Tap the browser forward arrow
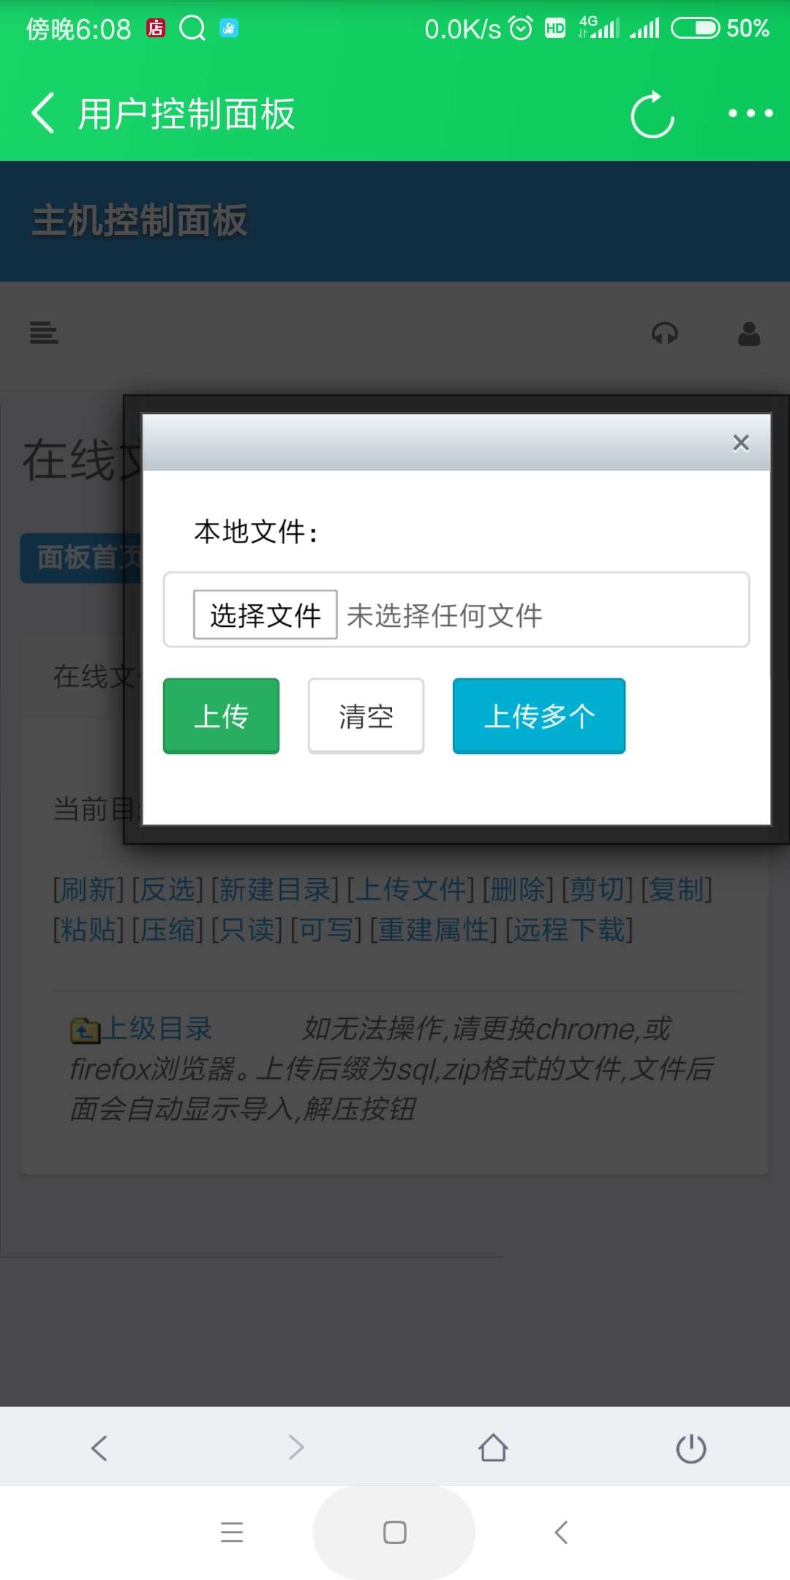The height and width of the screenshot is (1580, 790). (296, 1448)
